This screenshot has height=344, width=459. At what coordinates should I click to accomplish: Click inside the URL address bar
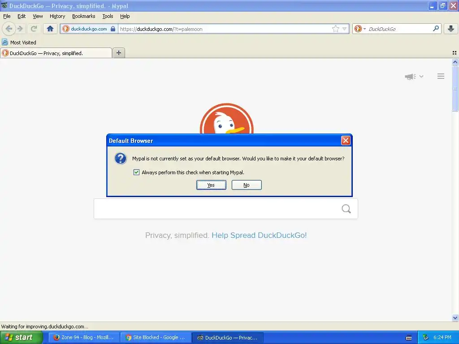(225, 29)
